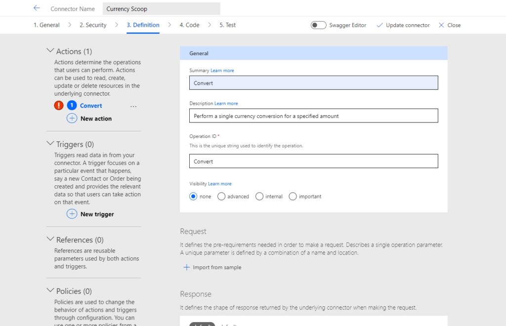The image size is (506, 326).
Task: Select the advanced visibility radio button
Action: pyautogui.click(x=221, y=197)
